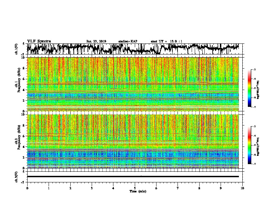
Task: Click the ch.1 color bar "-3" label
Action: point(254,70)
